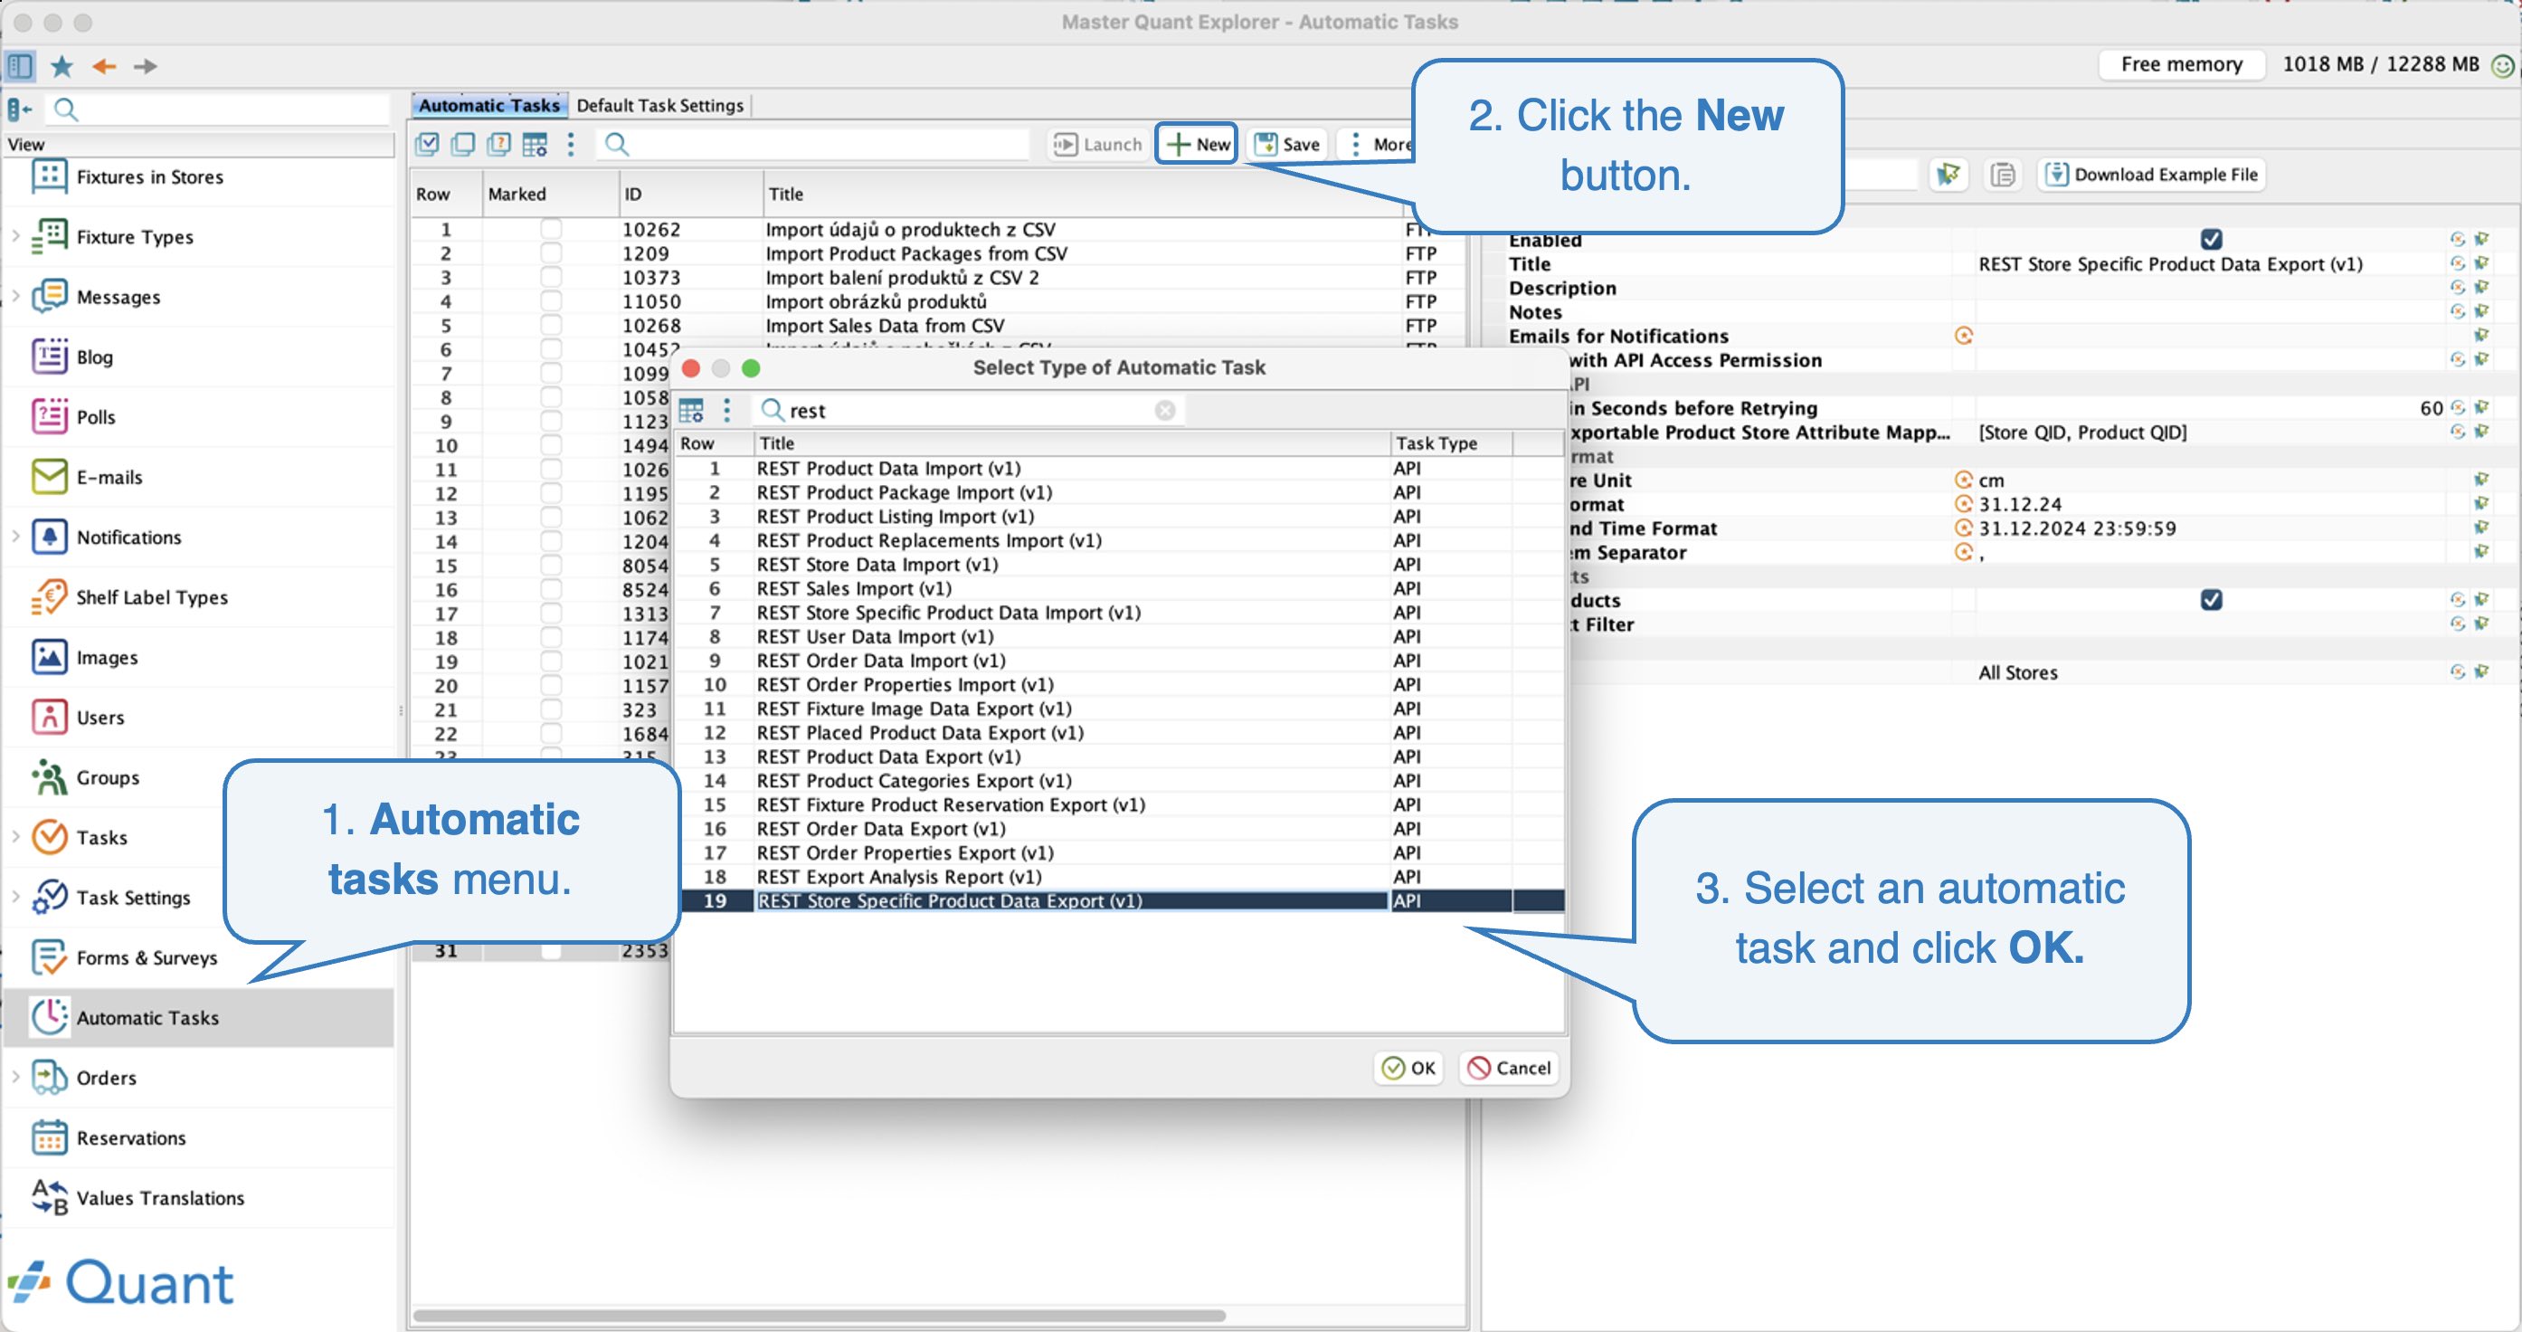Confirm with the OK button
The height and width of the screenshot is (1332, 2522).
[x=1408, y=1068]
